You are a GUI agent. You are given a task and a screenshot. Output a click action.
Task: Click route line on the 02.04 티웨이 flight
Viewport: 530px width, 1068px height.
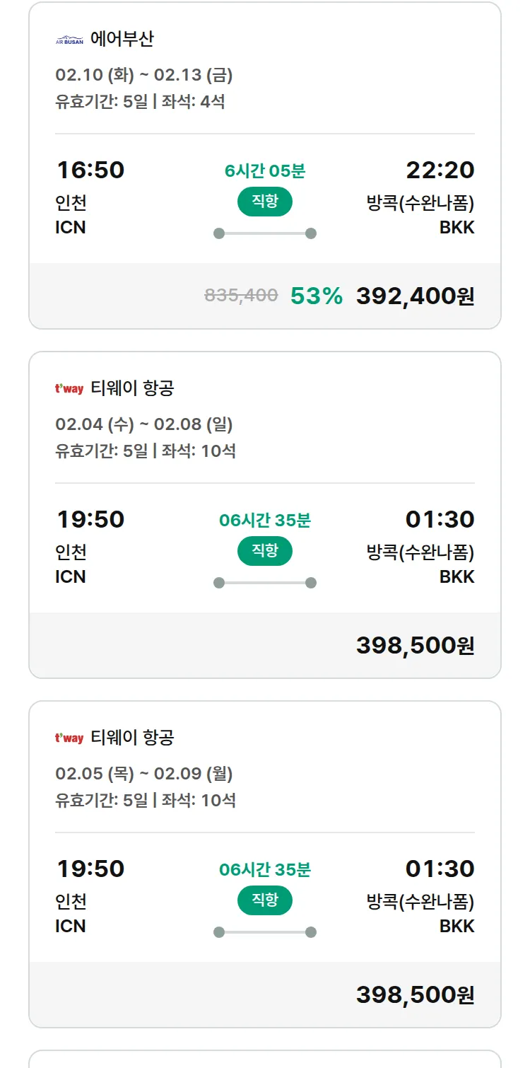[x=264, y=583]
